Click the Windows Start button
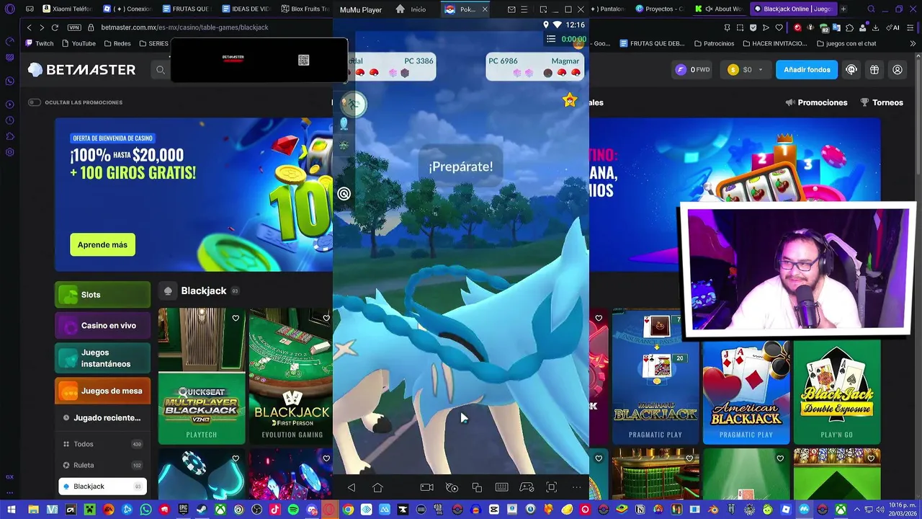922x519 pixels. [11, 510]
